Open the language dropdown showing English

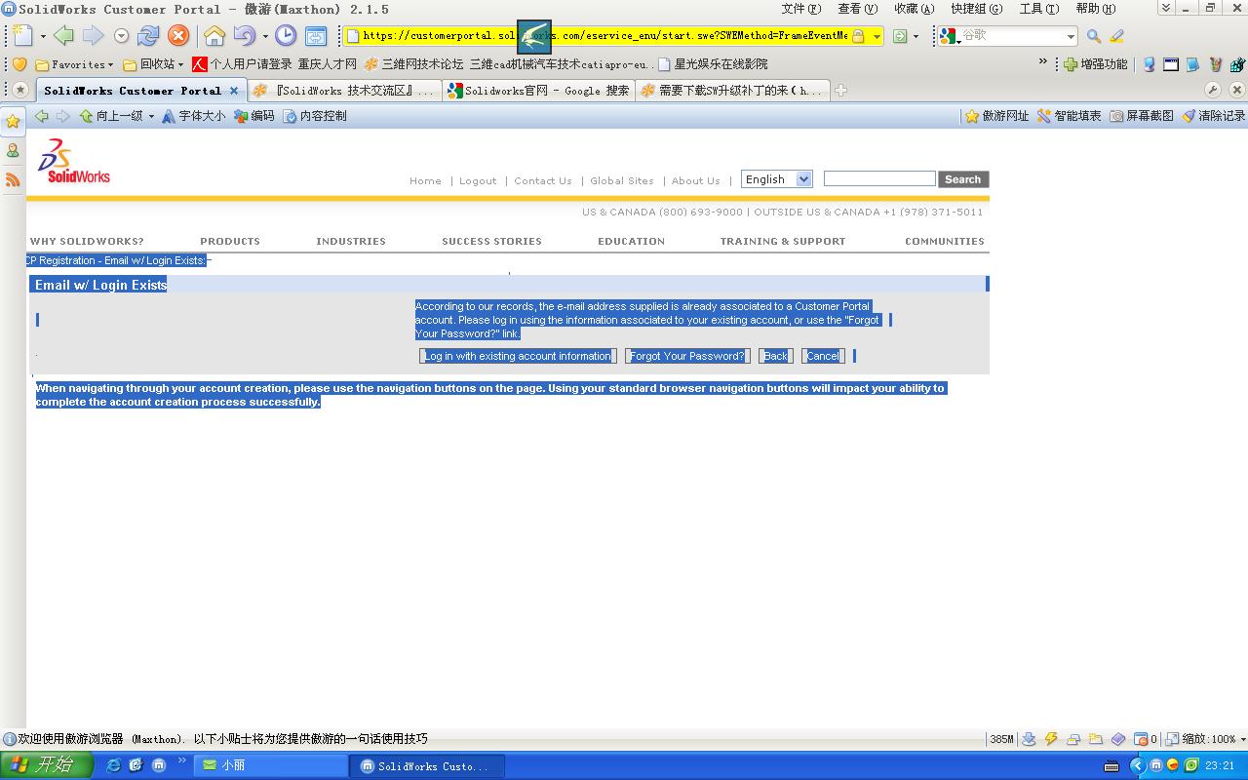click(777, 179)
